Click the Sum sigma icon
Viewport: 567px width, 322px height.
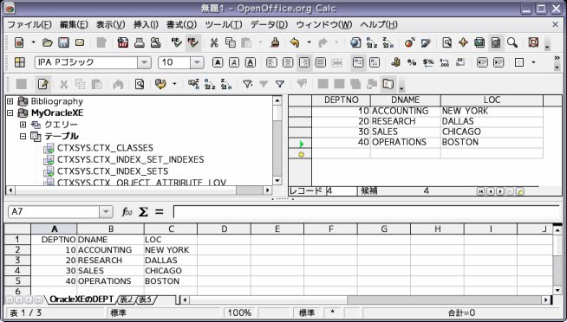pyautogui.click(x=143, y=212)
